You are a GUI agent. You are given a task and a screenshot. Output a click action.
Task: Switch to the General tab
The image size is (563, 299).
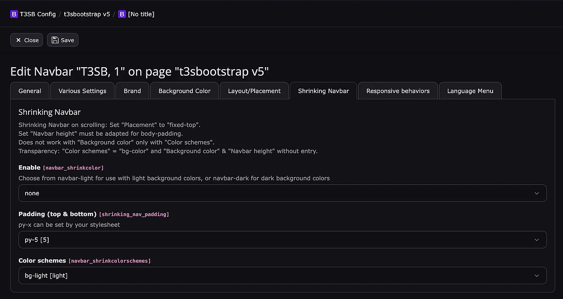(30, 91)
